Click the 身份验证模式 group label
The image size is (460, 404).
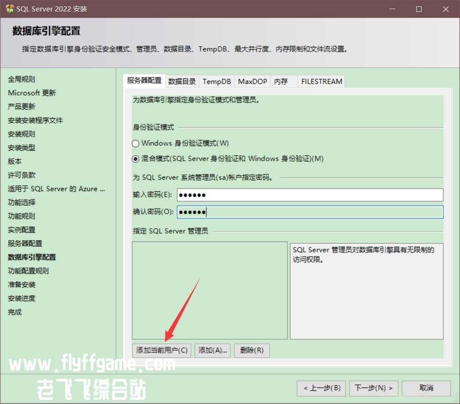click(x=153, y=127)
